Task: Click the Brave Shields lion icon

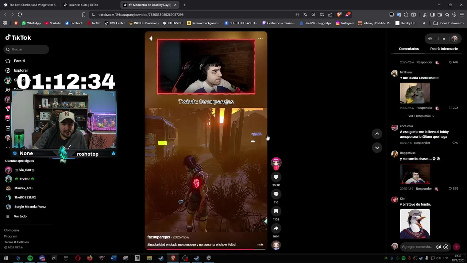Action: [339, 15]
